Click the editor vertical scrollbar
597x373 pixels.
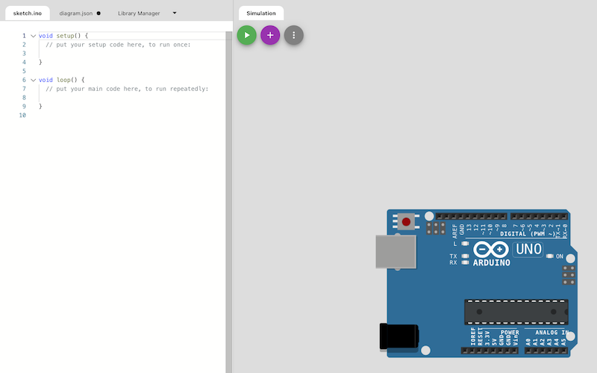[x=229, y=201]
